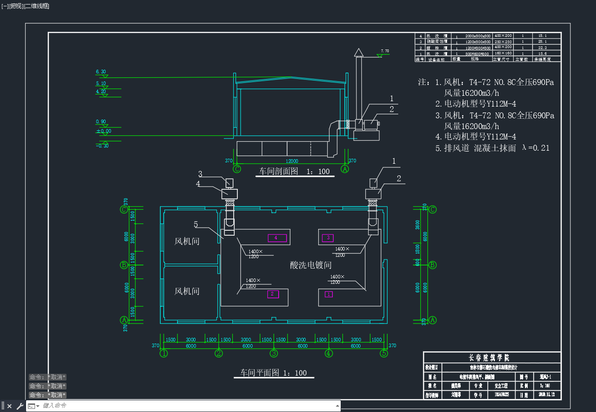Viewport: 596px width, 412px height.
Task: Expand command history with the up arrow
Action: pyautogui.click(x=338, y=406)
